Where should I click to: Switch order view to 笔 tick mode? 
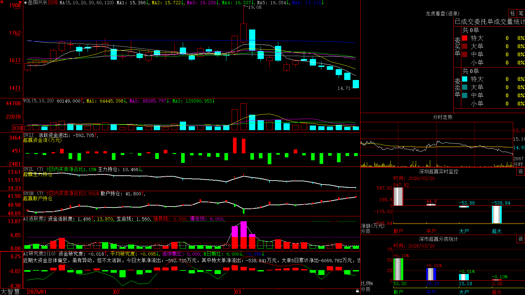[521, 13]
